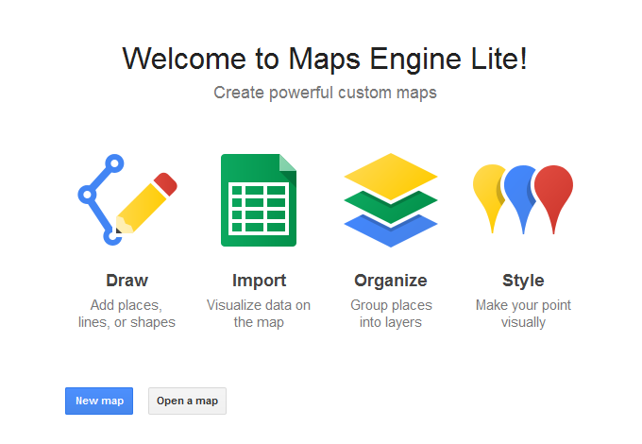This screenshot has height=444, width=642.
Task: Click the 'Visualize data on the map' text
Action: click(x=259, y=314)
